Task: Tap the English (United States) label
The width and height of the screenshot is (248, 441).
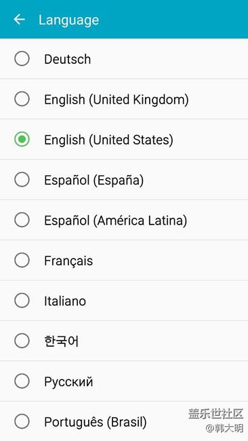Action: [108, 140]
